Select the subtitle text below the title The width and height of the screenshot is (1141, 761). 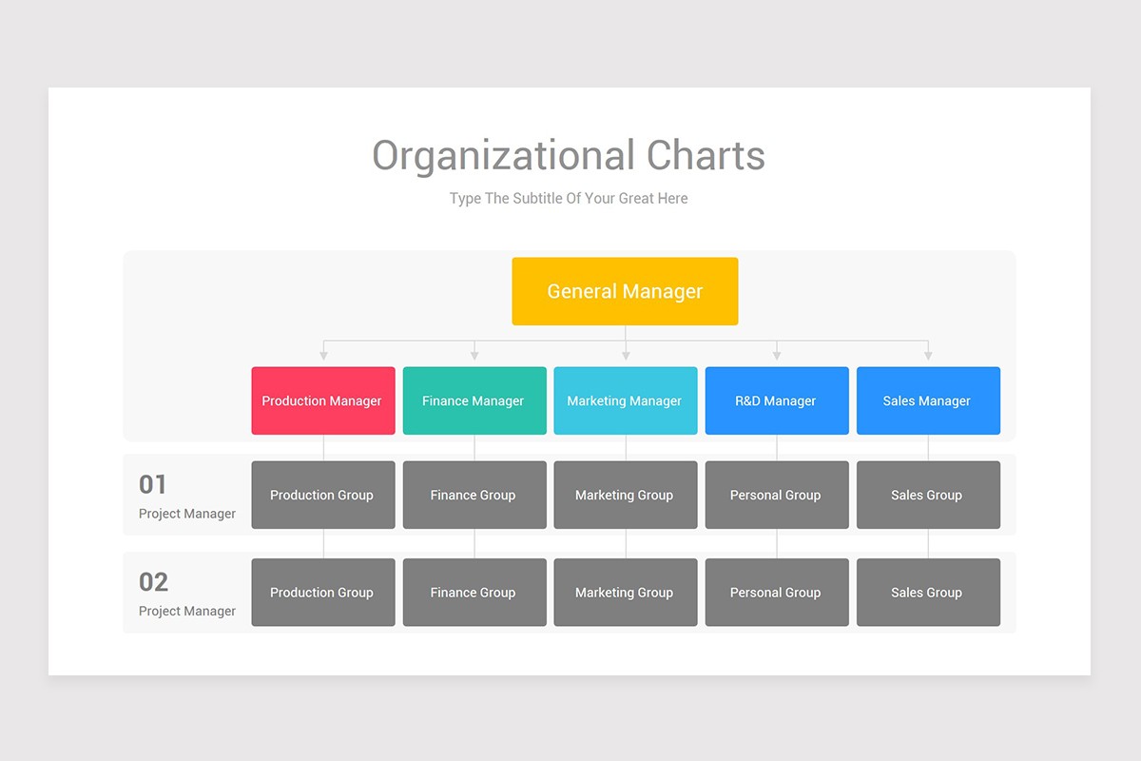pyautogui.click(x=569, y=199)
